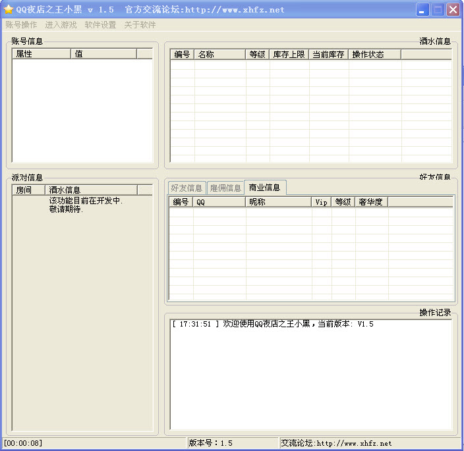Open the 进入游戏 menu
464x451 pixels.
(61, 25)
